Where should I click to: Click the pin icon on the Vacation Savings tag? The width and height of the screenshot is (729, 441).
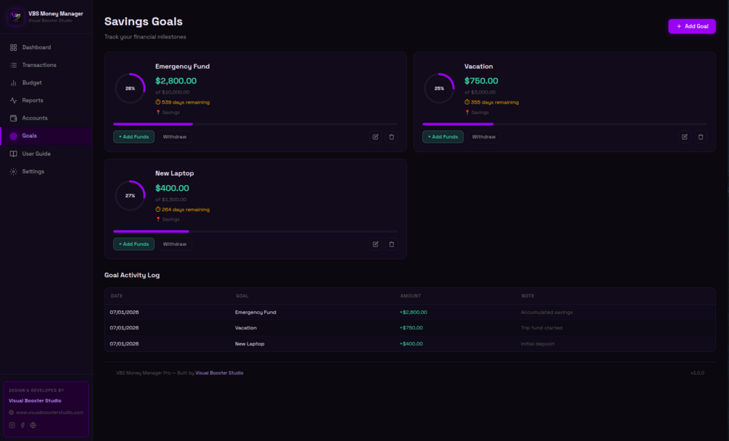(467, 112)
